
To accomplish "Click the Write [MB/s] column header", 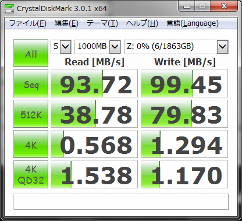I will [185, 62].
